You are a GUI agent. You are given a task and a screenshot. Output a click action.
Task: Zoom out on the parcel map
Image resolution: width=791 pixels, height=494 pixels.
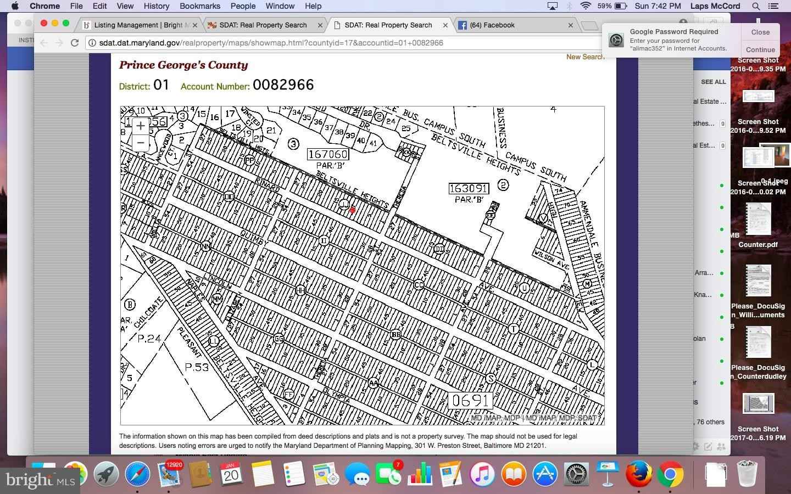[141, 143]
